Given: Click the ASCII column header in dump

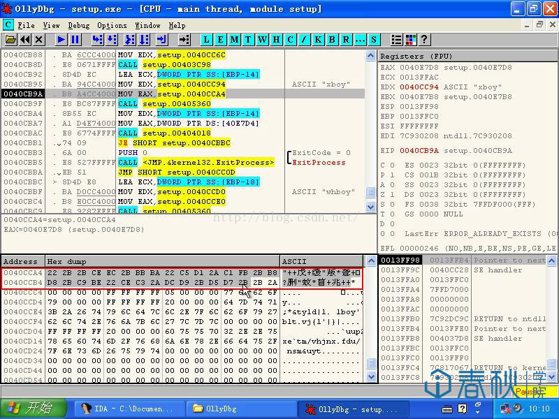Looking at the screenshot, I should click(321, 261).
